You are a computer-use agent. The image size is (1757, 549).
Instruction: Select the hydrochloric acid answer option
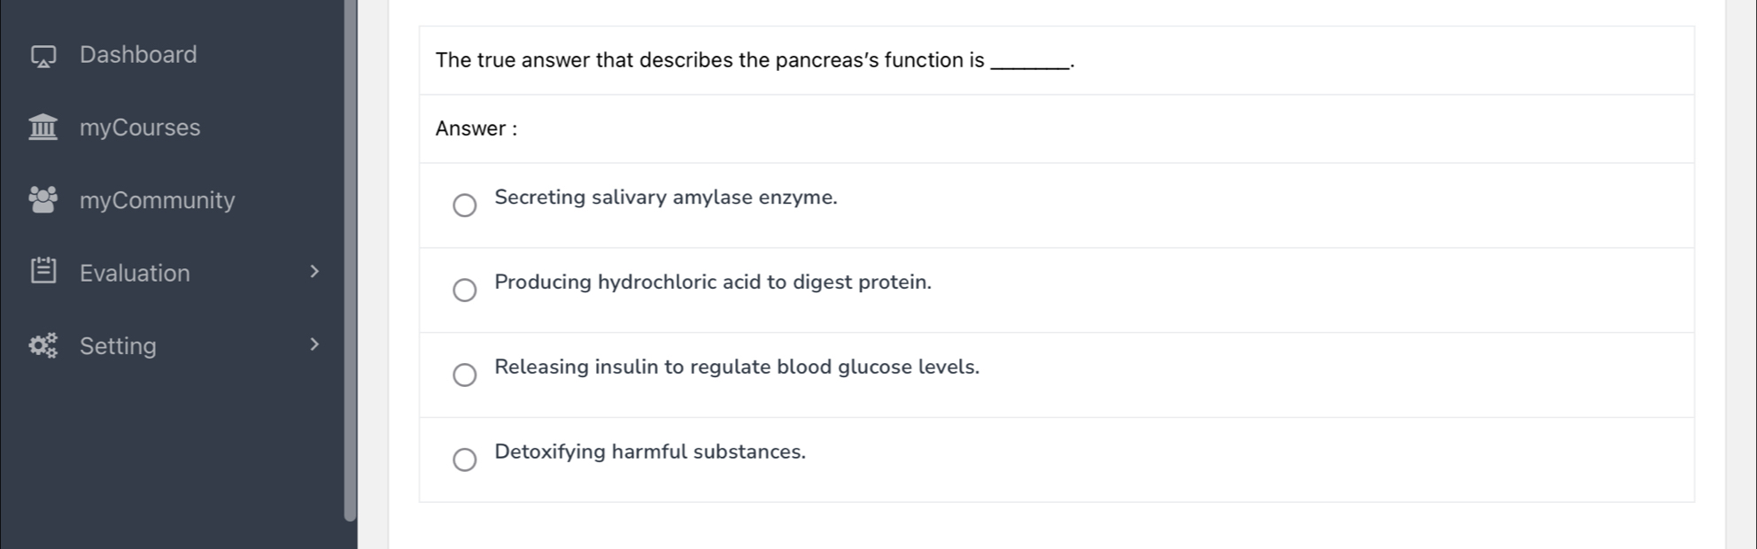click(x=466, y=290)
